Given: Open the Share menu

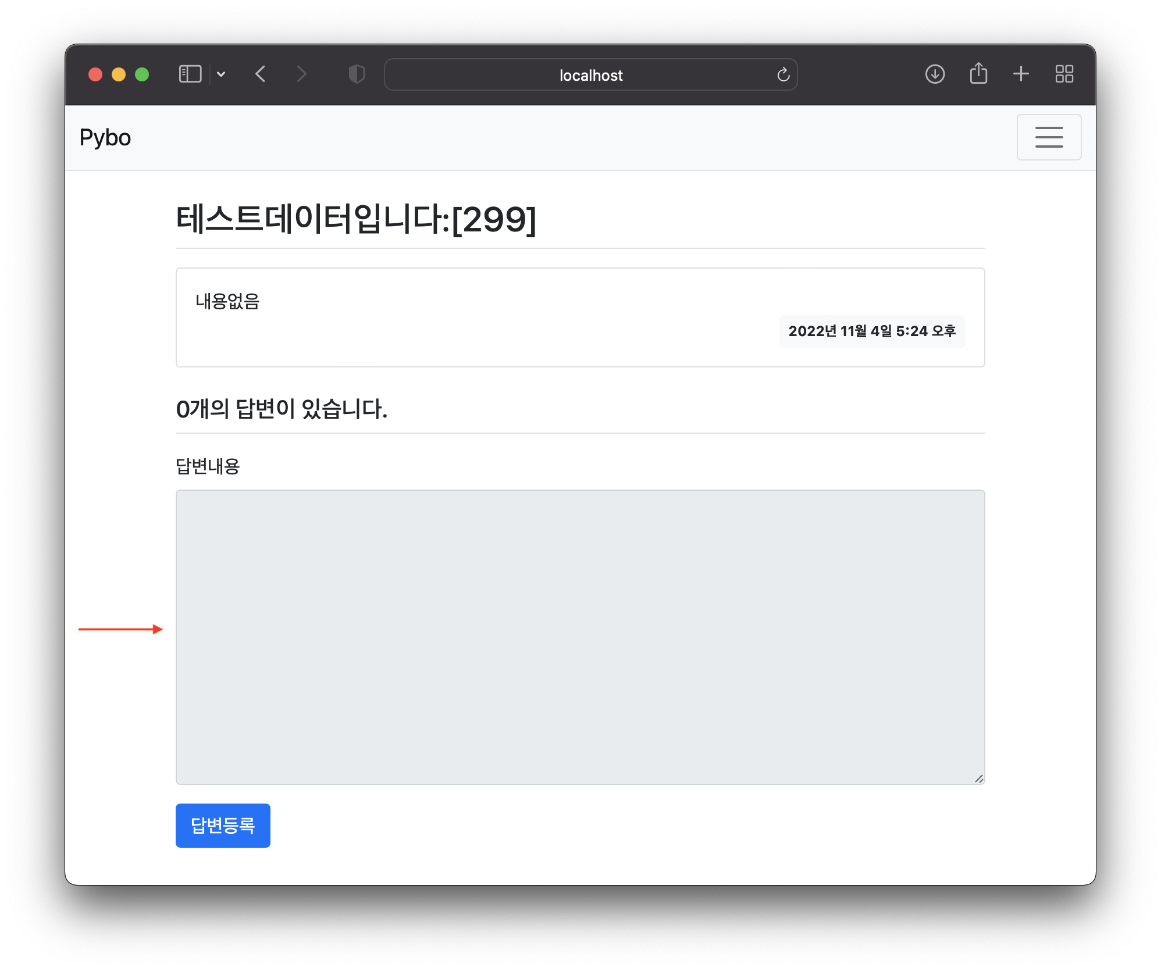Looking at the screenshot, I should (978, 74).
